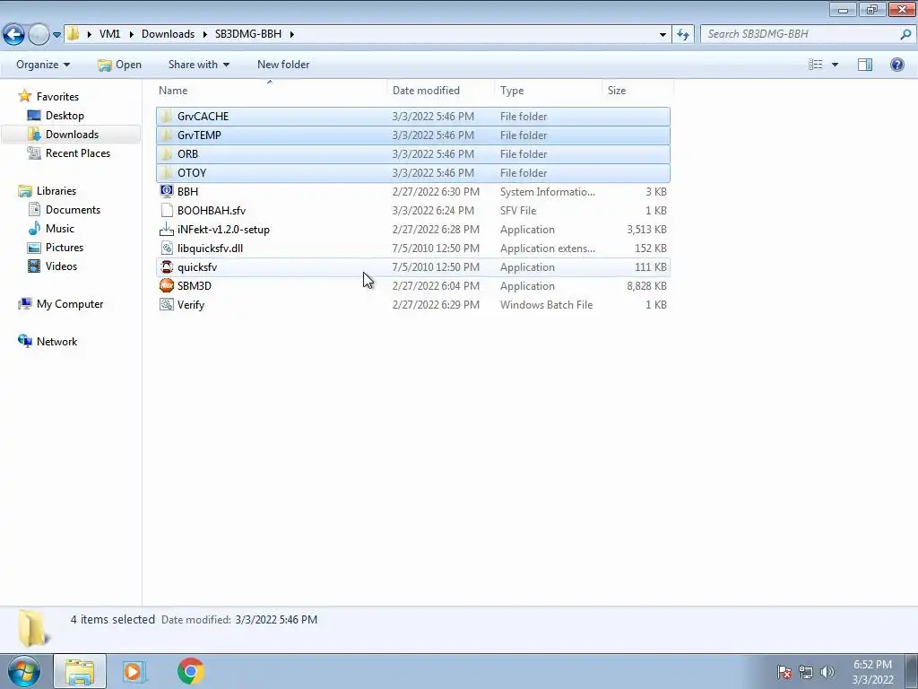This screenshot has height=689, width=918.
Task: Create a New folder
Action: point(283,65)
